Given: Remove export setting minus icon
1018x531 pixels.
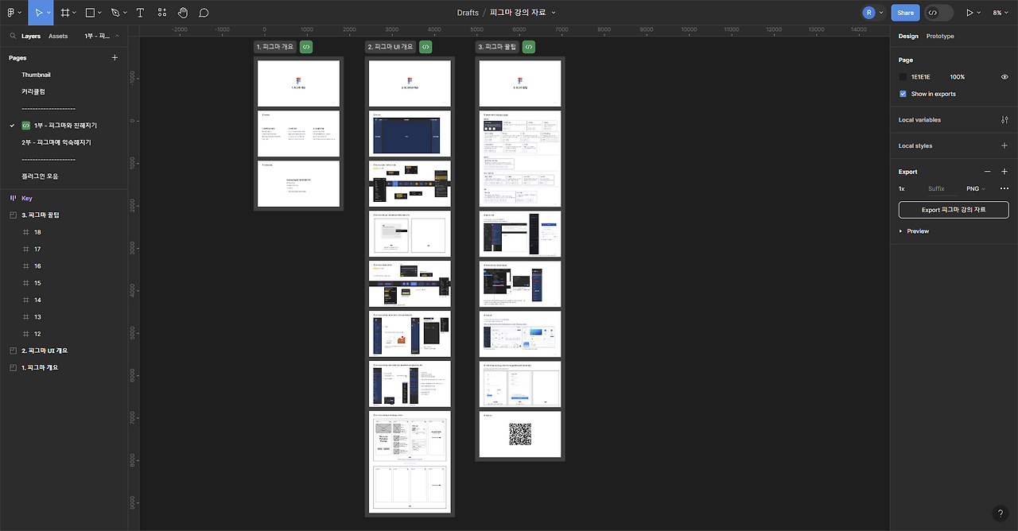Looking at the screenshot, I should [988, 172].
